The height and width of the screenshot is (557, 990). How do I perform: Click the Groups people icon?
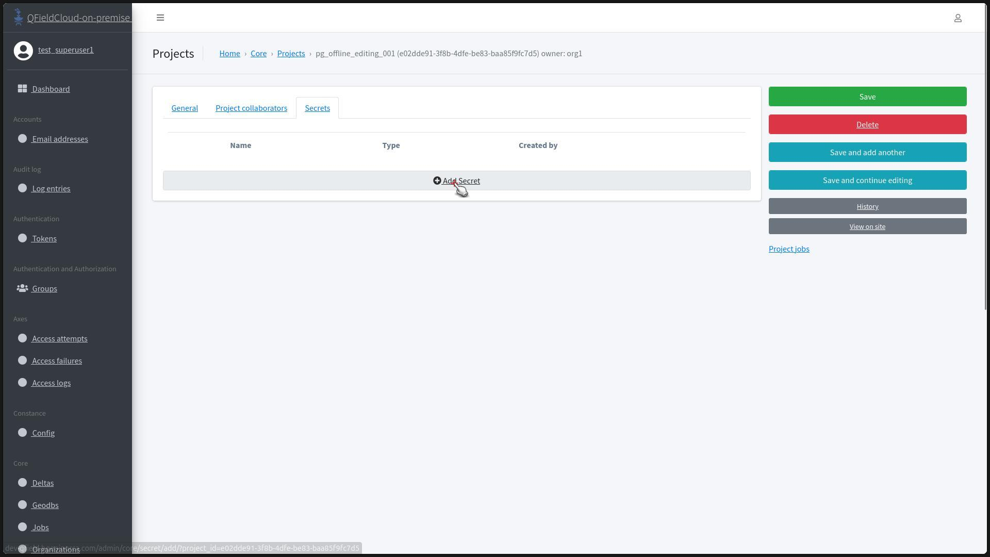click(x=22, y=288)
